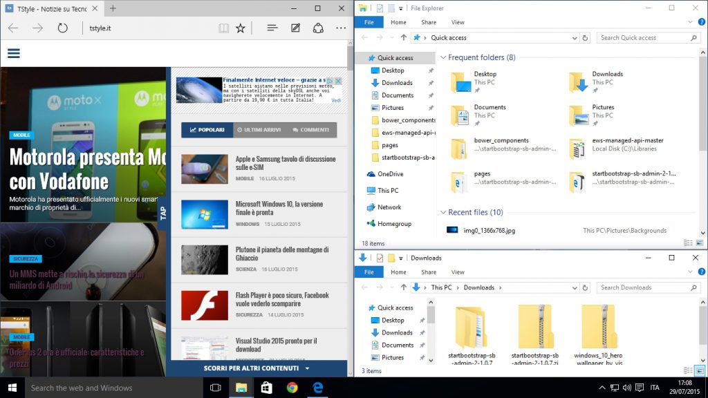Open View ribbon tab in Quick access window

click(458, 22)
